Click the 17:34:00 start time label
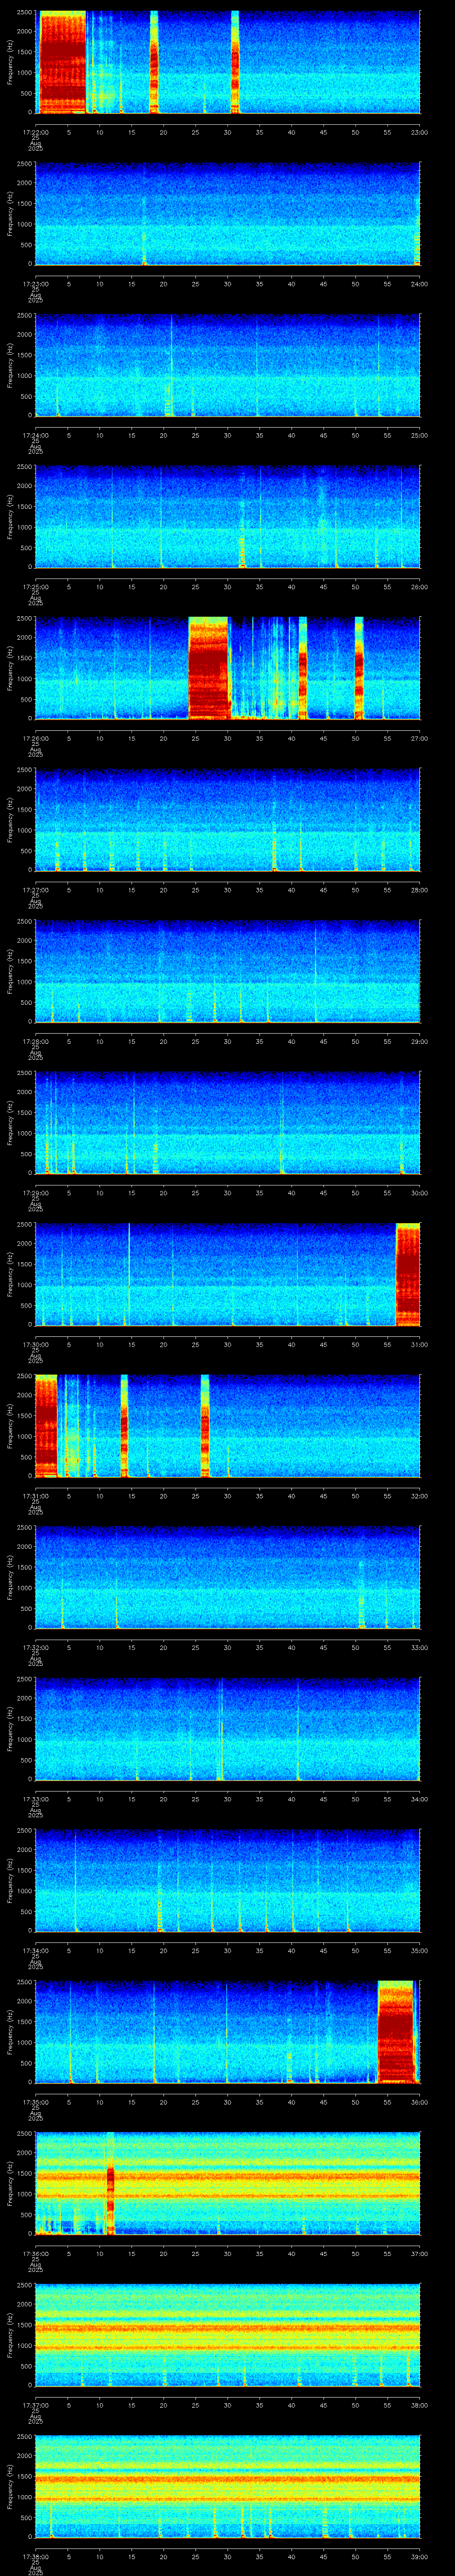The height and width of the screenshot is (2576, 455). click(x=35, y=1950)
